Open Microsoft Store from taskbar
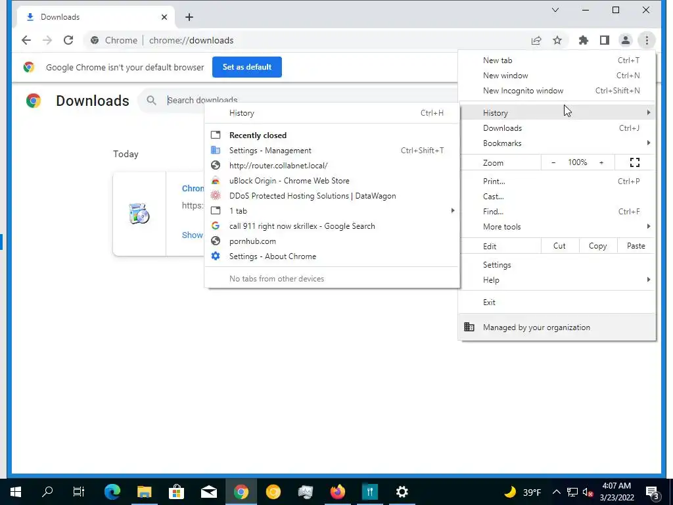Viewport: 673px width, 505px height. (x=176, y=492)
